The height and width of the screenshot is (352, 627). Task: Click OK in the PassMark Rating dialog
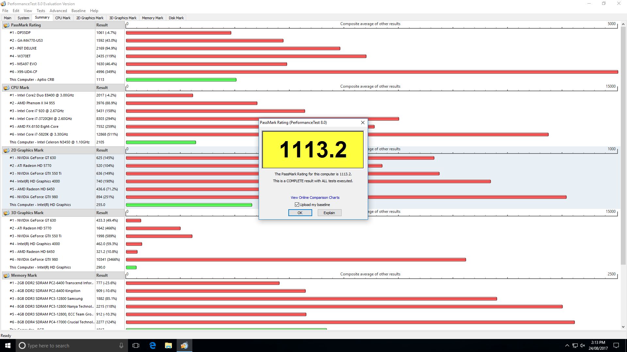[x=300, y=213]
